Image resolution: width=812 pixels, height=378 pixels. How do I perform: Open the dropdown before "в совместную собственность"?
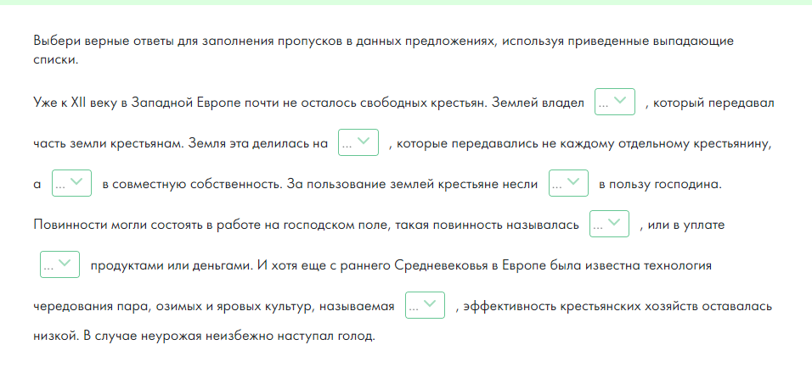click(71, 183)
